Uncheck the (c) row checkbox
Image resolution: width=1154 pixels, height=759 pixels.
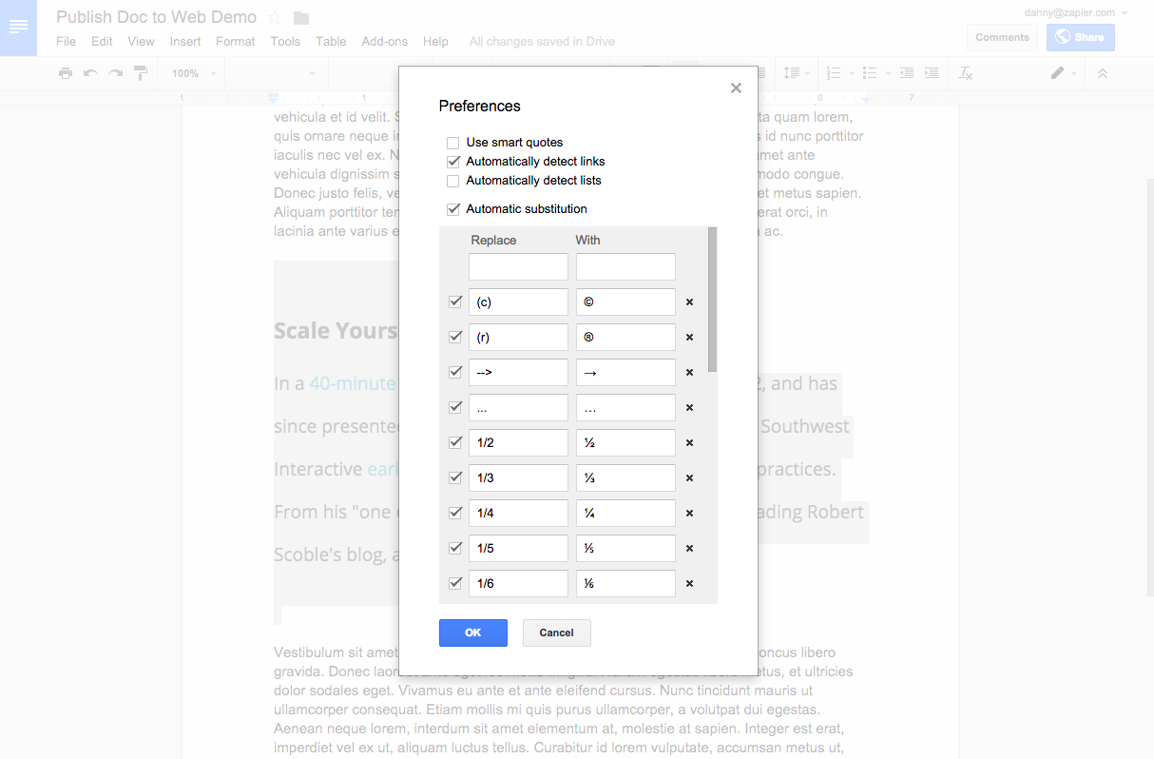[455, 302]
